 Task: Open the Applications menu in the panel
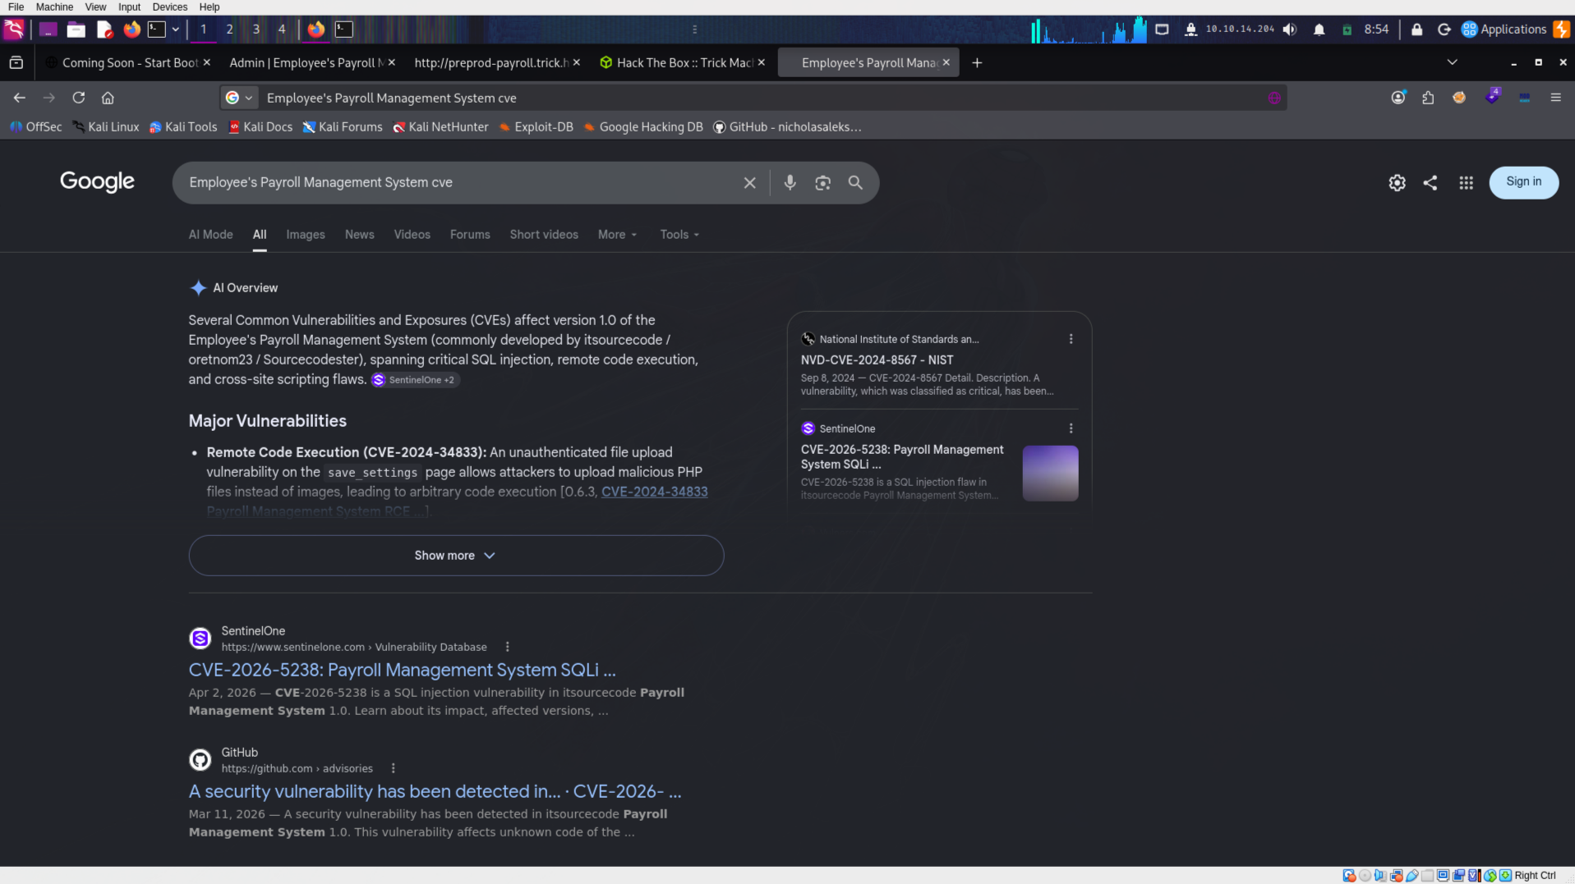[1504, 30]
